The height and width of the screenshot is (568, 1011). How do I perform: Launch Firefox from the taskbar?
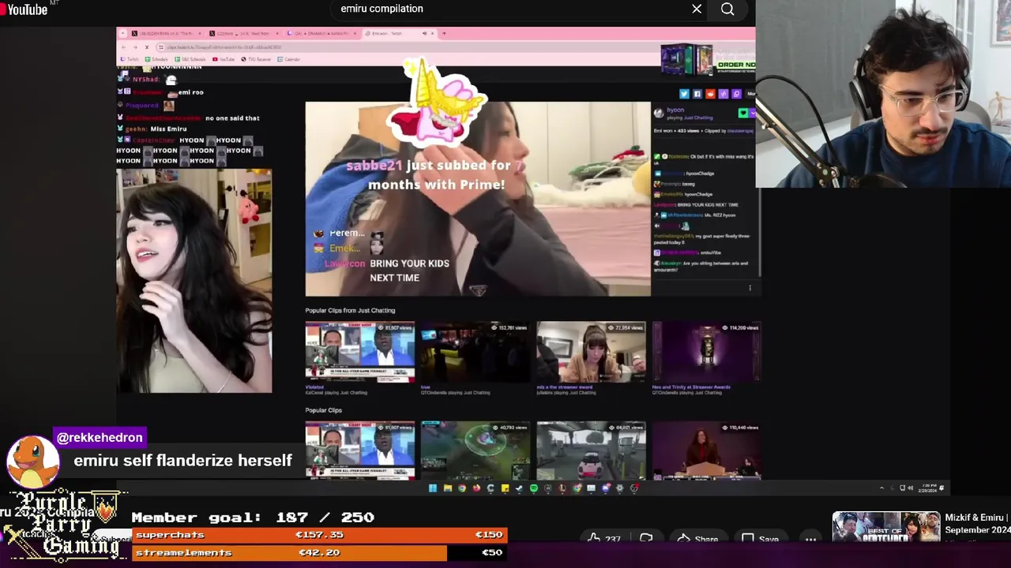pos(476,488)
